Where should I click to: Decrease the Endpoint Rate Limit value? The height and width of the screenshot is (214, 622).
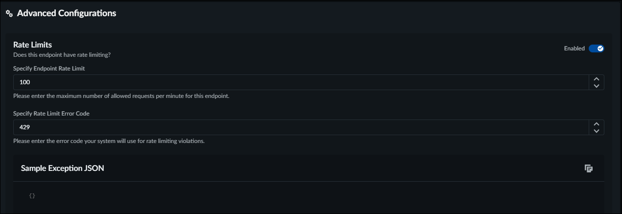pyautogui.click(x=596, y=86)
